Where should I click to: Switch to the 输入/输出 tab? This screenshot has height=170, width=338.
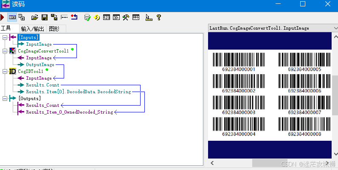click(x=33, y=29)
